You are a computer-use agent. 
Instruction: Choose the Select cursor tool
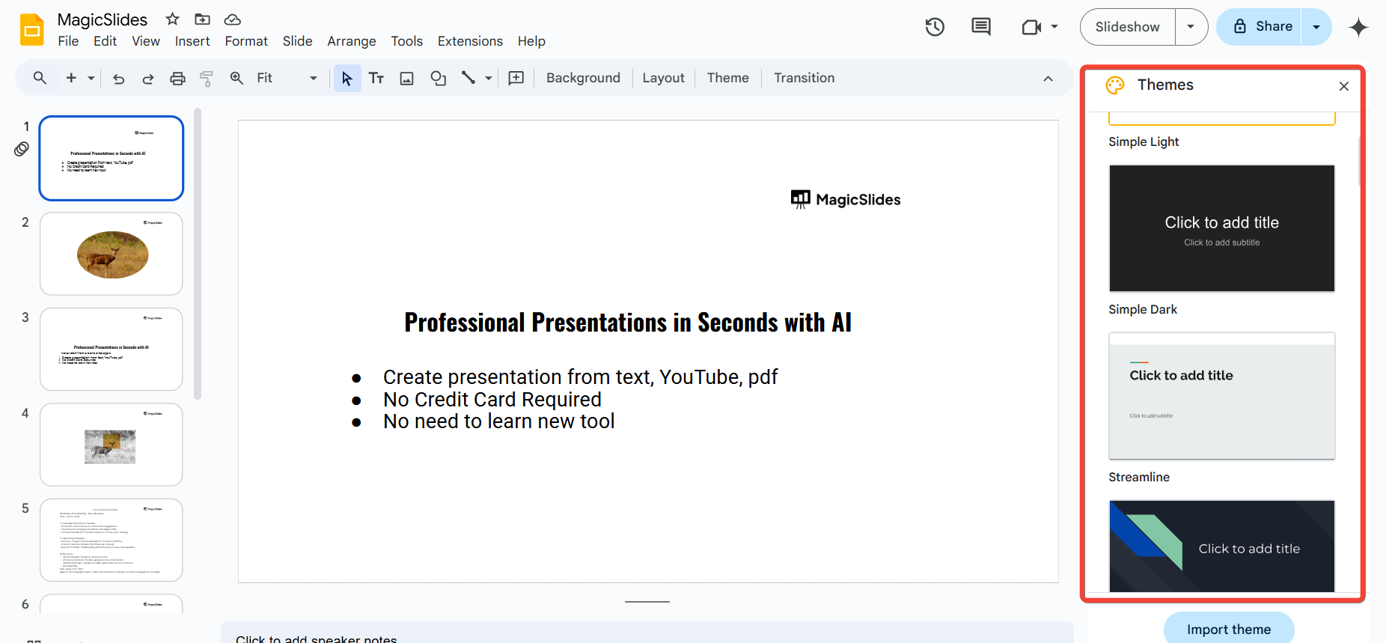tap(347, 78)
